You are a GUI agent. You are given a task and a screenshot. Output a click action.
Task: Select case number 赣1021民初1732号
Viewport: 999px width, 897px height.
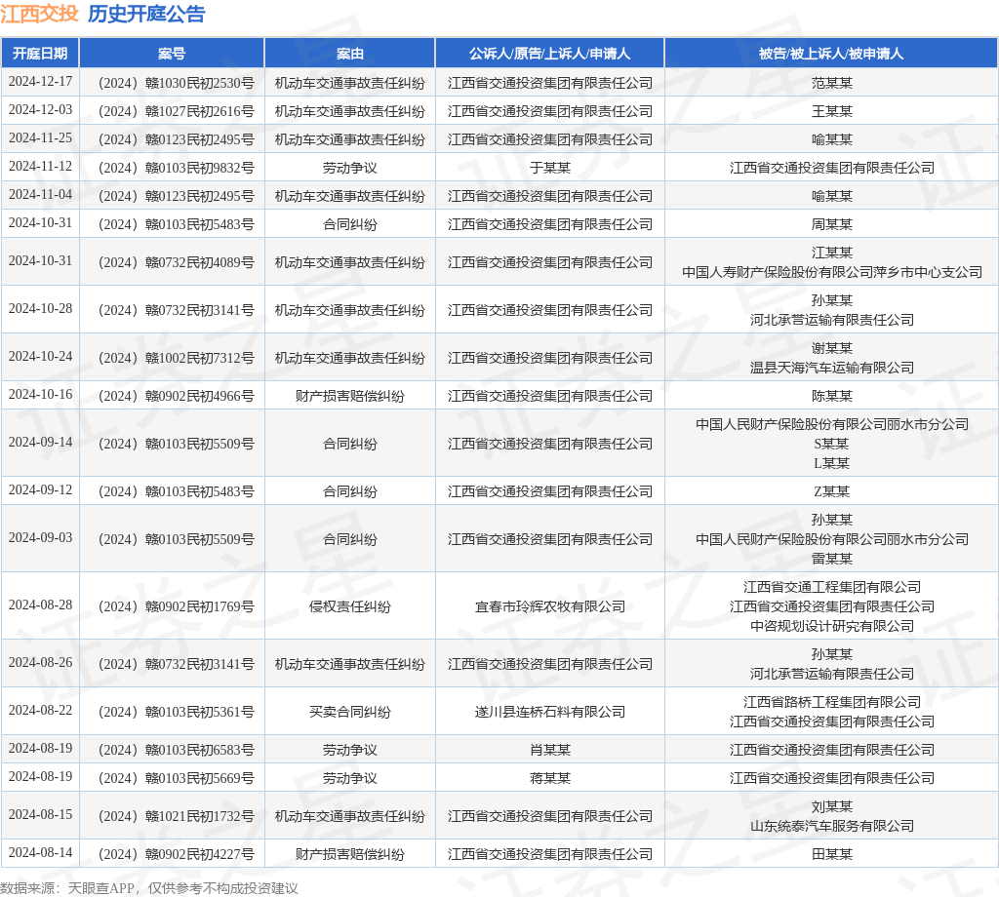coord(177,816)
